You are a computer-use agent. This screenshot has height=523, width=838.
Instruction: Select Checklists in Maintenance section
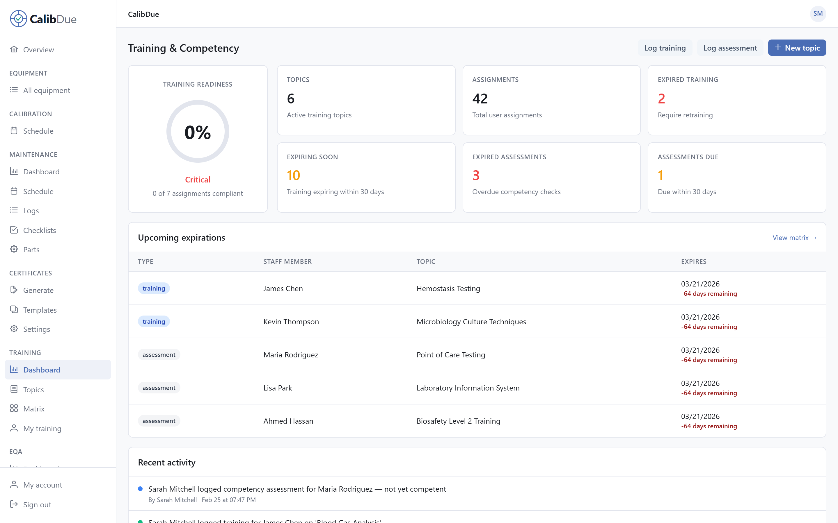point(58,230)
